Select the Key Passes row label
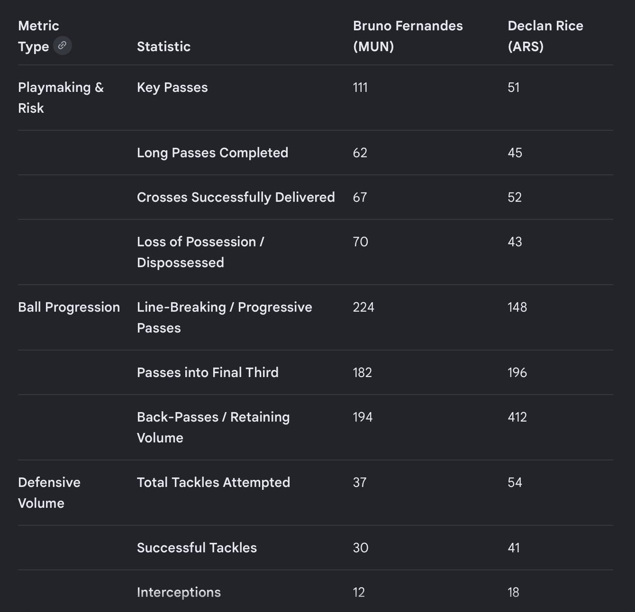The width and height of the screenshot is (635, 612). 172,87
